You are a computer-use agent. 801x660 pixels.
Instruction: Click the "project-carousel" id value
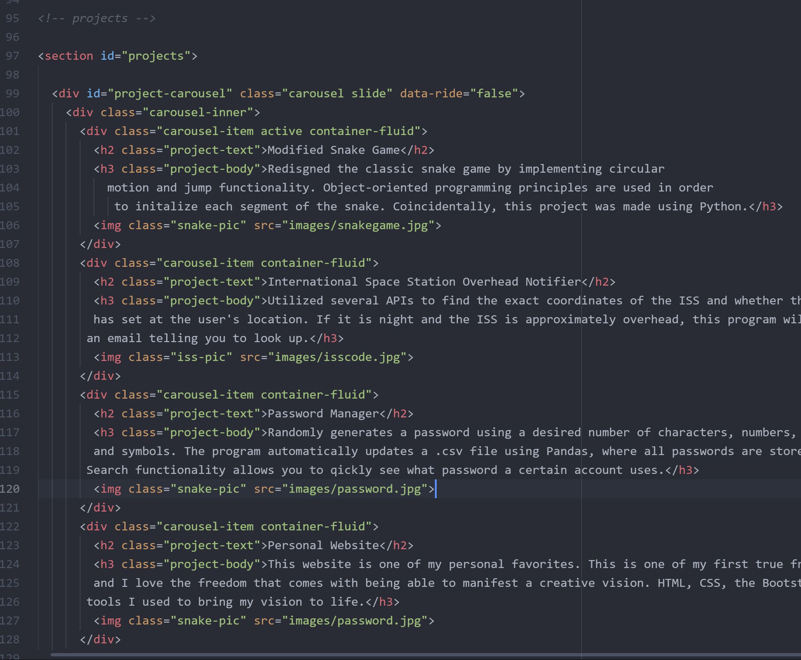click(170, 93)
